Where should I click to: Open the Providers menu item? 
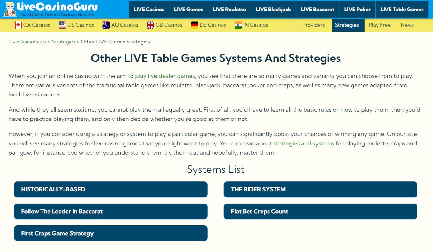313,25
